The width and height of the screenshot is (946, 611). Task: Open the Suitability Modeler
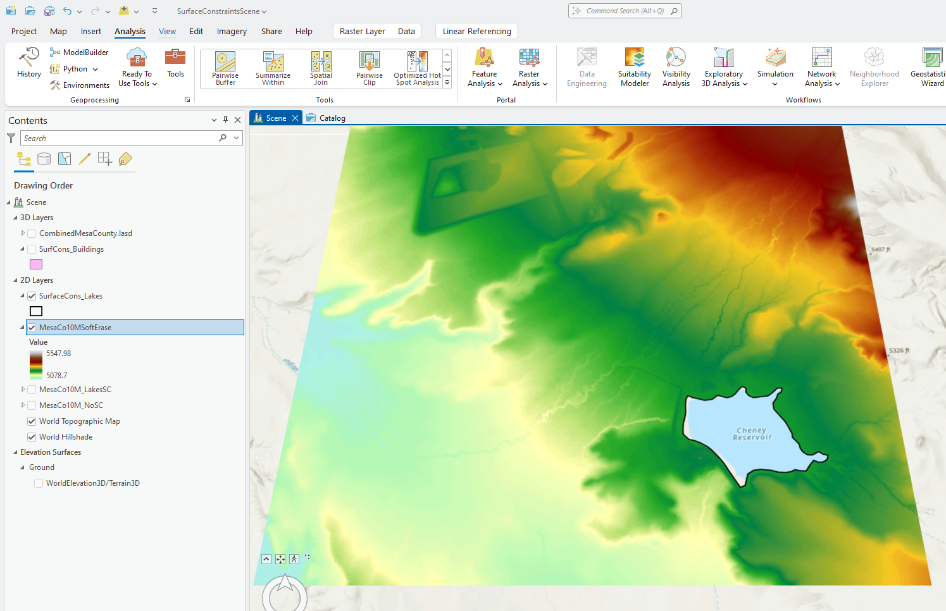click(634, 66)
